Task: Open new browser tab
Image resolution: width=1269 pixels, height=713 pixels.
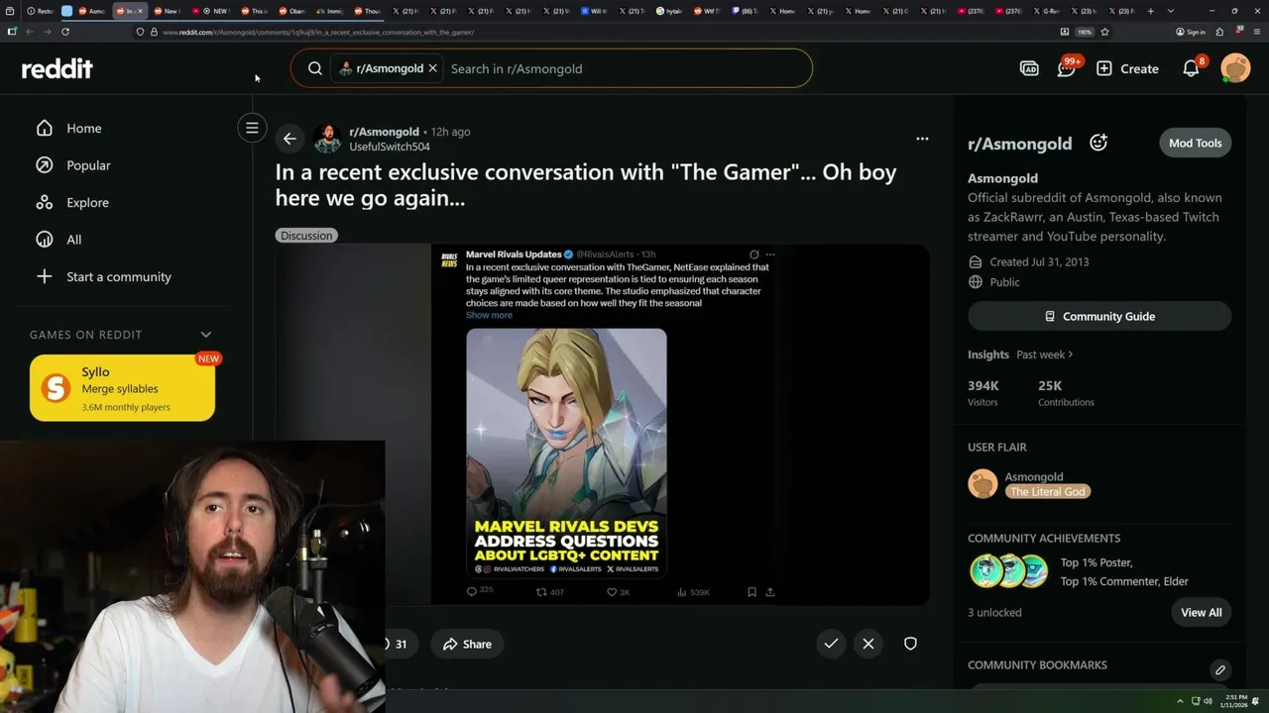Action: [1150, 11]
